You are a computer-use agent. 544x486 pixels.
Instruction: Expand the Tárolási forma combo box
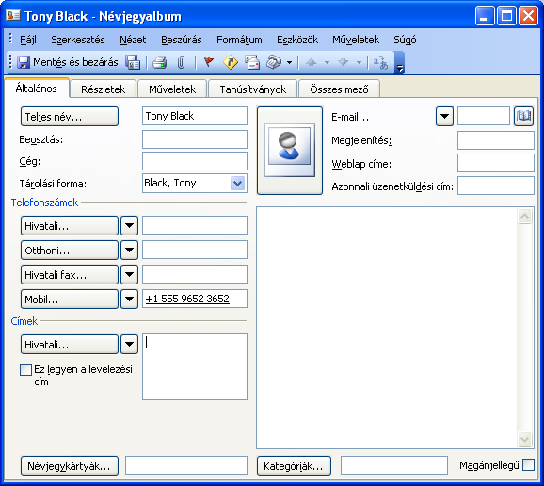coord(237,183)
